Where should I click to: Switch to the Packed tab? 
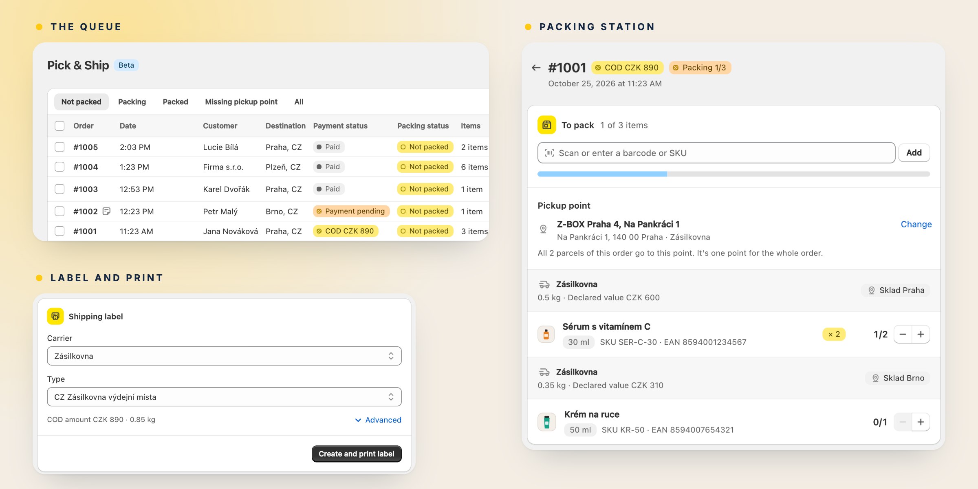(x=175, y=102)
